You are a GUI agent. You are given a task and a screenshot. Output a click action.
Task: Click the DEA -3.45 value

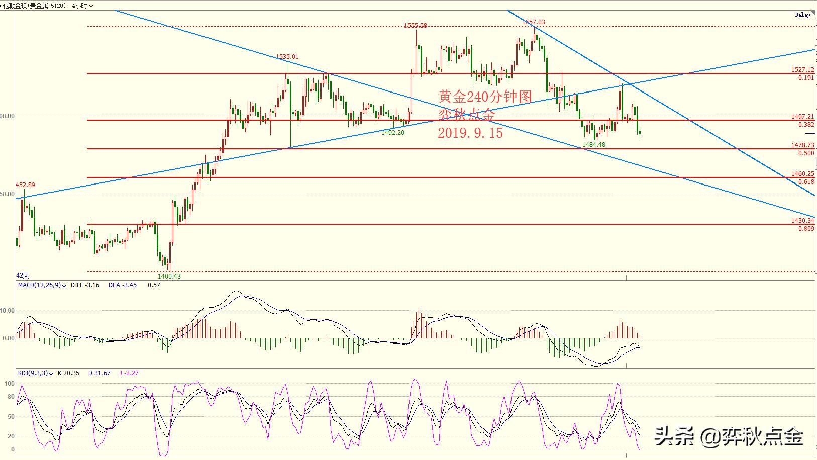coord(122,285)
